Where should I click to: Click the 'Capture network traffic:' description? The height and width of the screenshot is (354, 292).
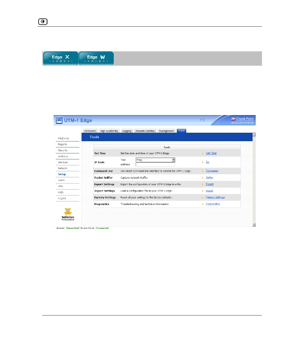pyautogui.click(x=134, y=178)
